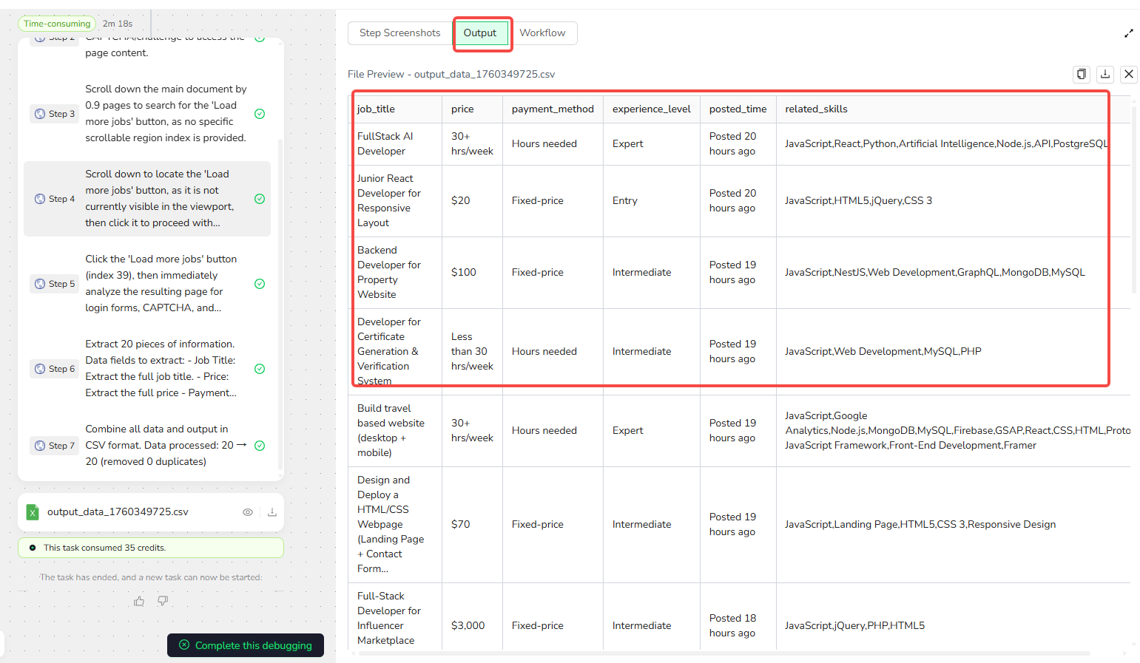Download output_data CSV from the file card
The height and width of the screenshot is (663, 1140).
(272, 512)
